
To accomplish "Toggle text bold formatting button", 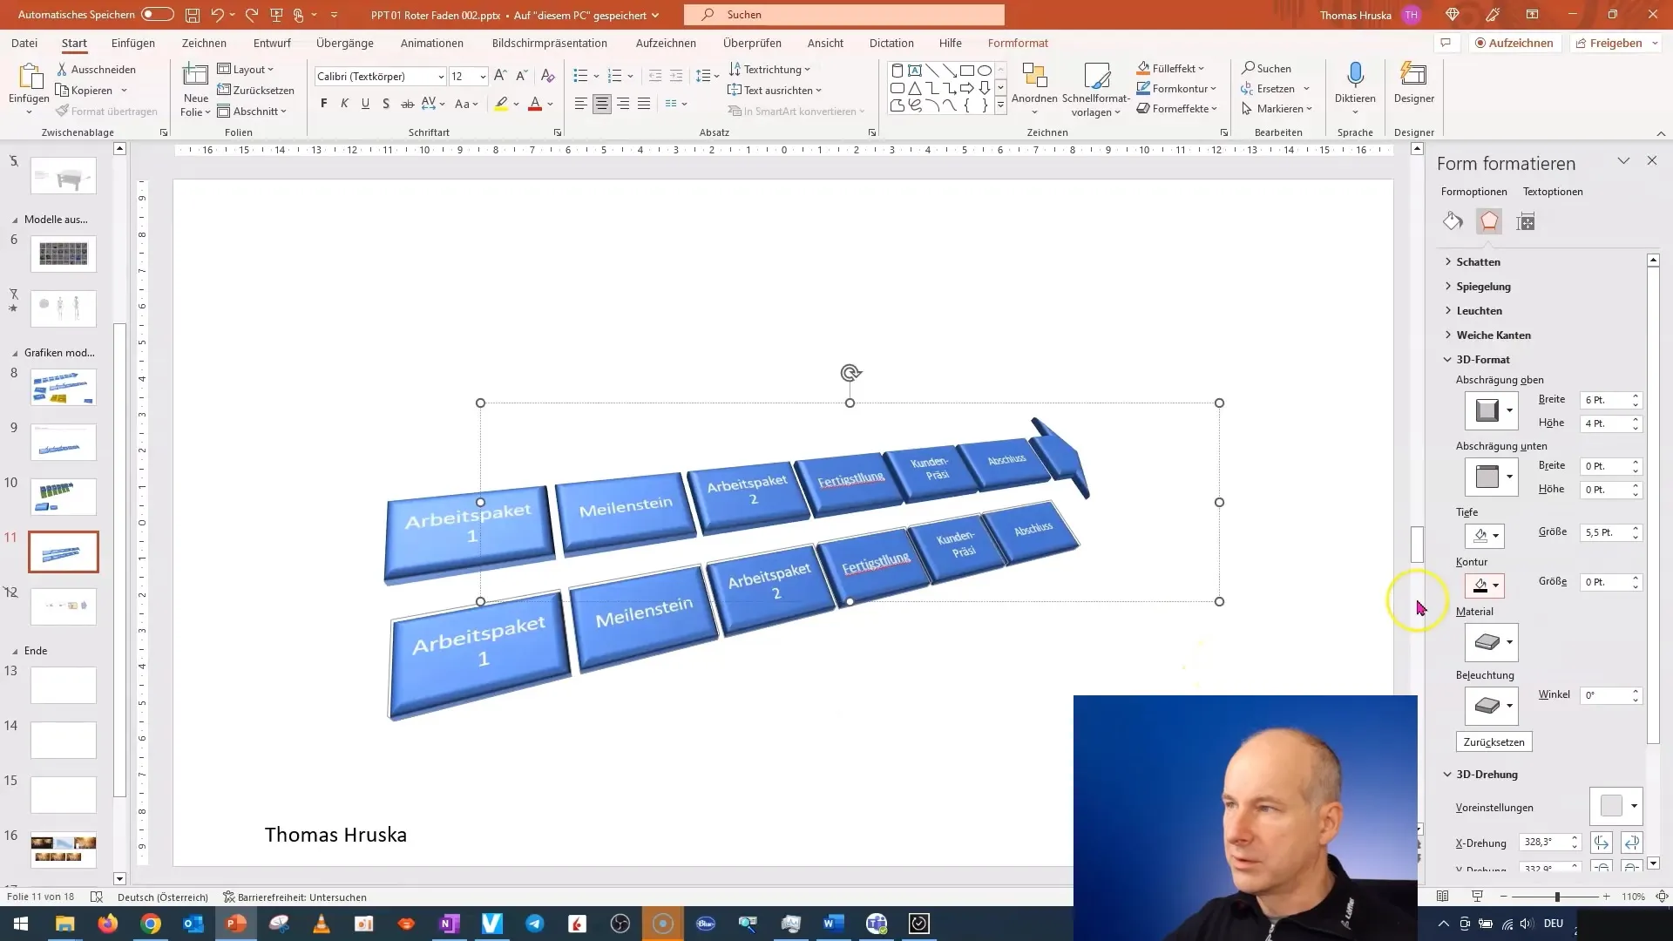I will coord(323,104).
